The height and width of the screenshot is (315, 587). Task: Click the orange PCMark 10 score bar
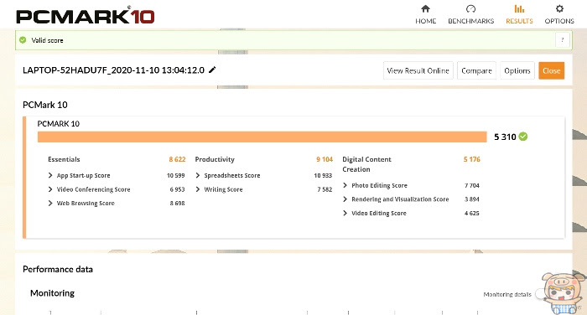point(262,137)
